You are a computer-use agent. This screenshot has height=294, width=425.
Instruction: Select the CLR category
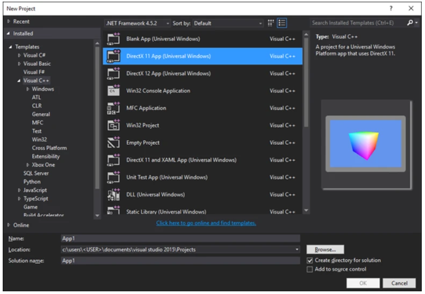tap(37, 106)
